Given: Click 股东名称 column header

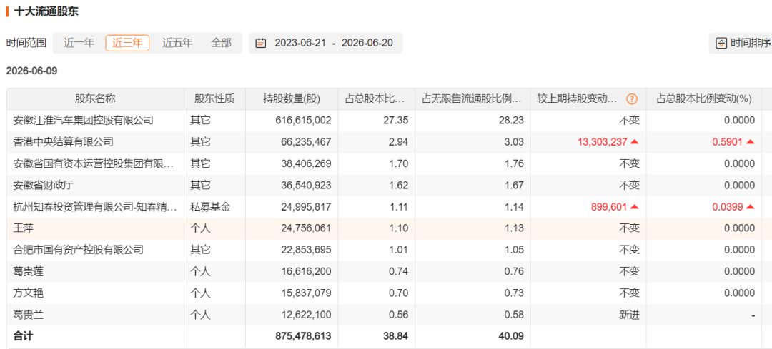Looking at the screenshot, I should [95, 98].
